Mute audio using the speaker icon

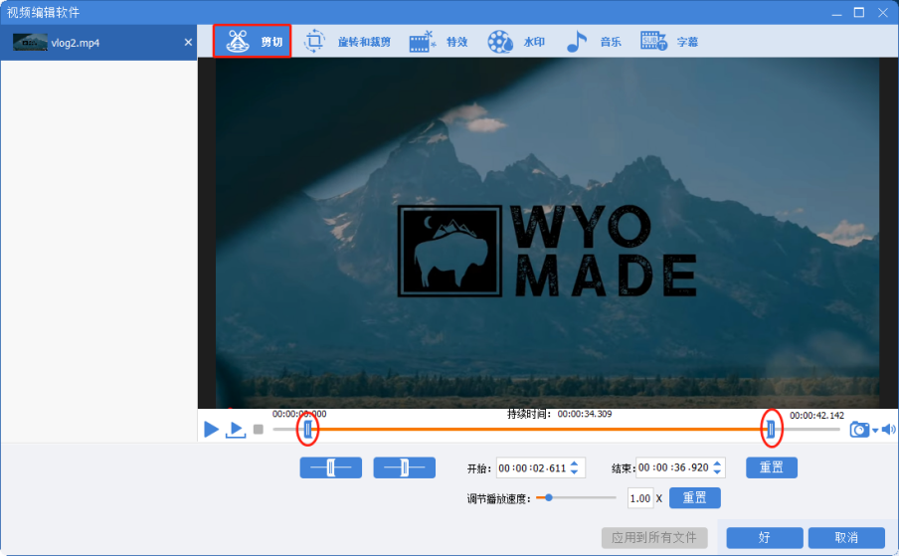point(888,430)
